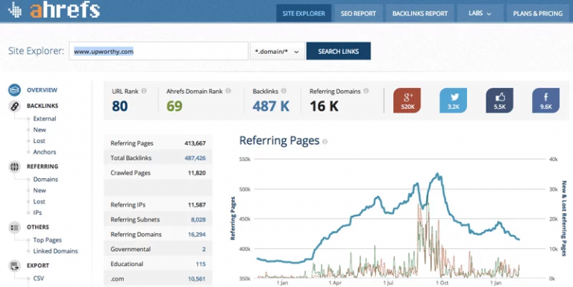Click the Others list icon
573x287 pixels.
[15, 227]
